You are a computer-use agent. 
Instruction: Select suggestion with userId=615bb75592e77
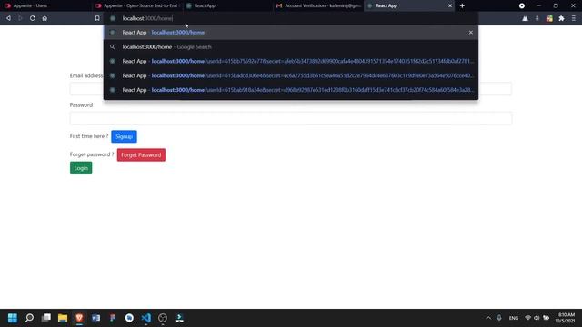(291, 61)
